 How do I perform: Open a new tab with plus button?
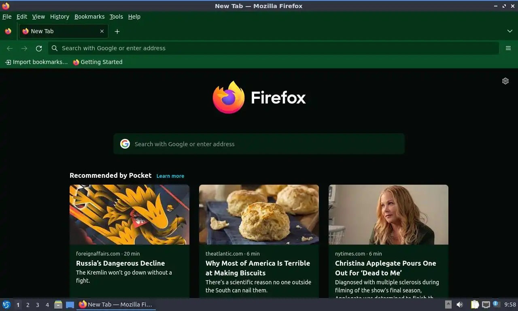point(117,31)
